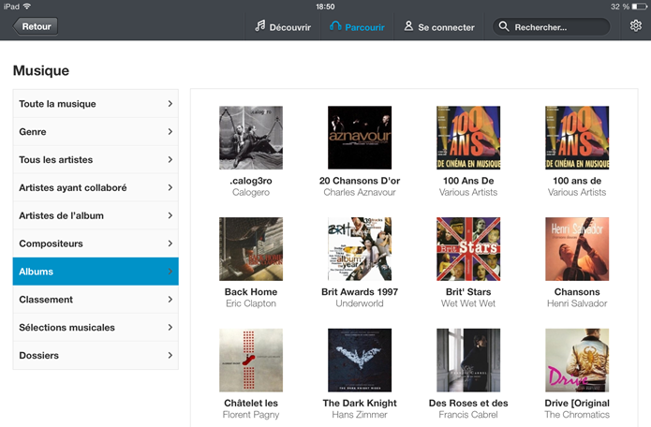Image resolution: width=651 pixels, height=427 pixels.
Task: Click the Eric Clapton artist name
Action: (x=251, y=303)
